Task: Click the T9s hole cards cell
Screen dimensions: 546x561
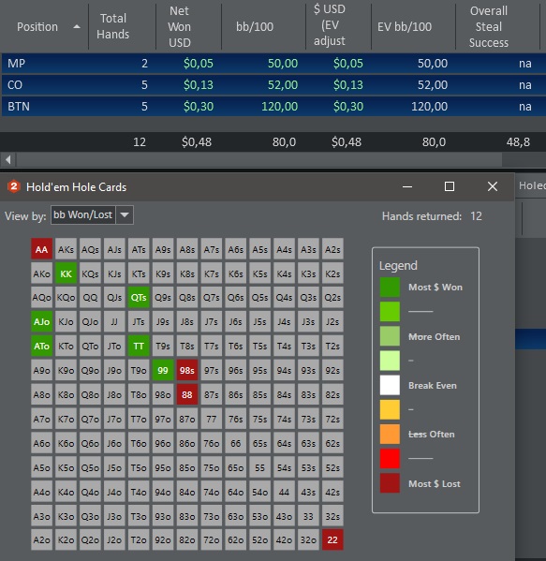Action: (x=163, y=346)
